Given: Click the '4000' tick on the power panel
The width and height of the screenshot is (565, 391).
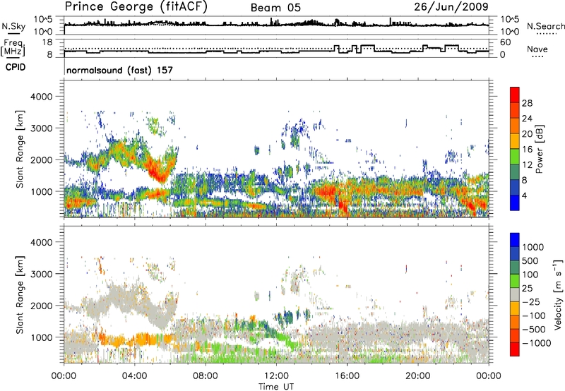Looking at the screenshot, I should 41,97.
